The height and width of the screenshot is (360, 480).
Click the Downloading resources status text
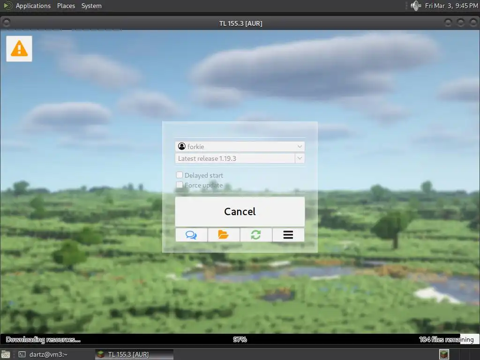click(x=43, y=339)
